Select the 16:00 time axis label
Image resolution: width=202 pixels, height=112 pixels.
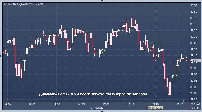coord(8,105)
